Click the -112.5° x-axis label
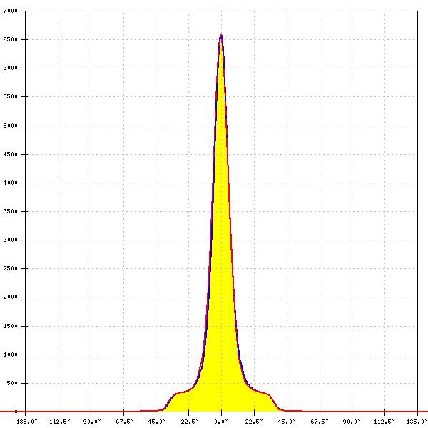428x428 pixels. point(58,422)
